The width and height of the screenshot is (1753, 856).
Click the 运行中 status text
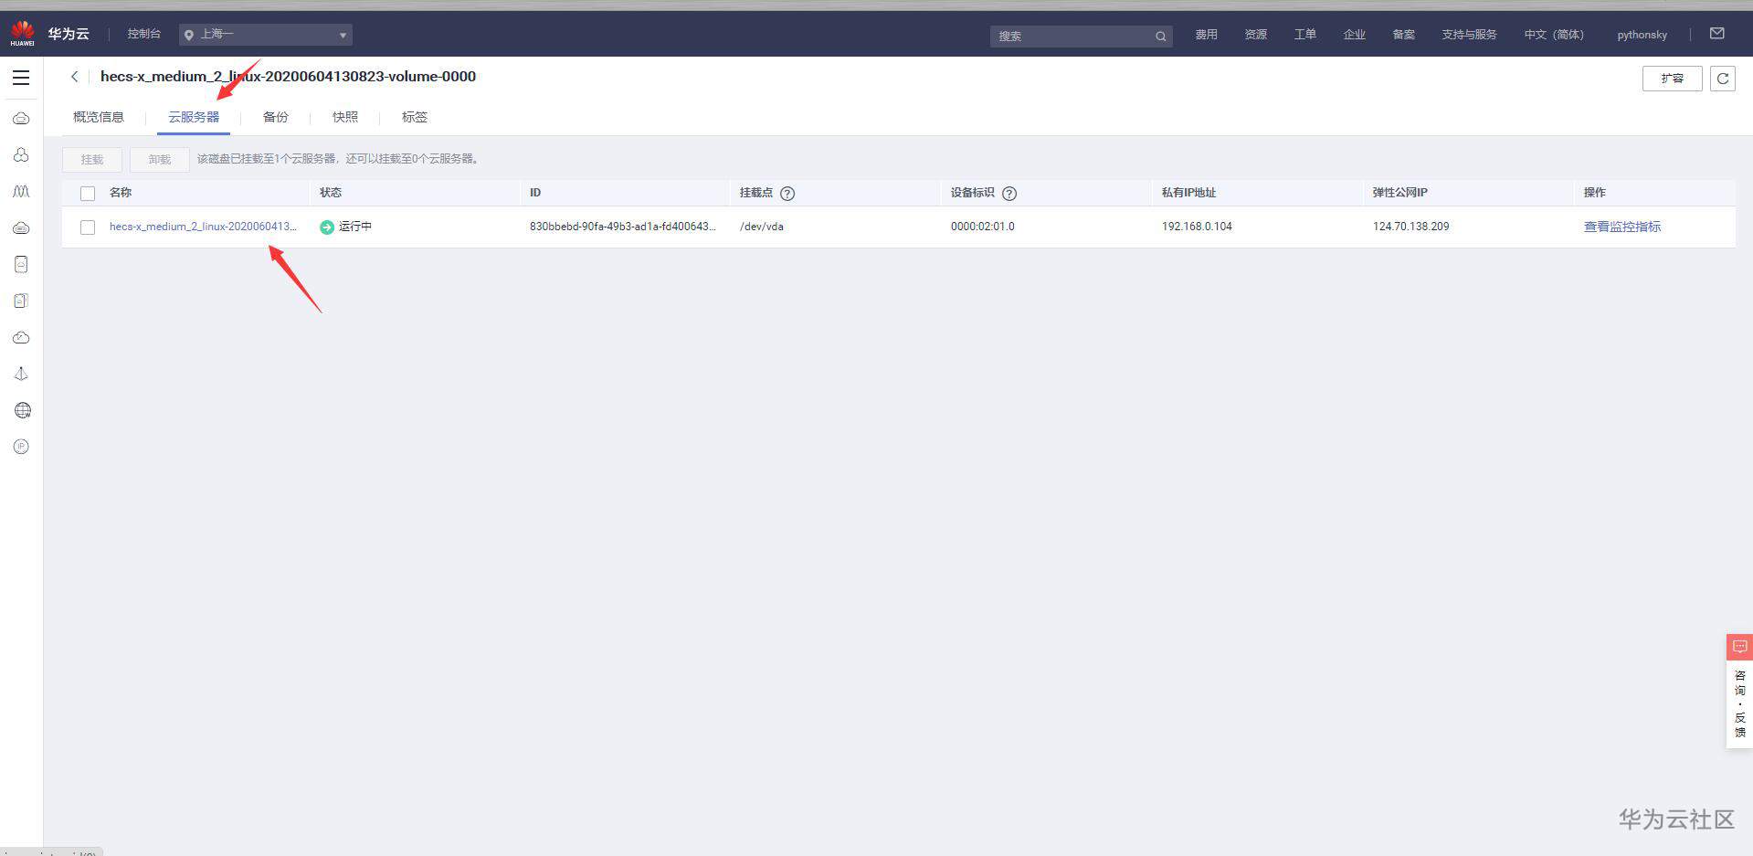point(355,227)
